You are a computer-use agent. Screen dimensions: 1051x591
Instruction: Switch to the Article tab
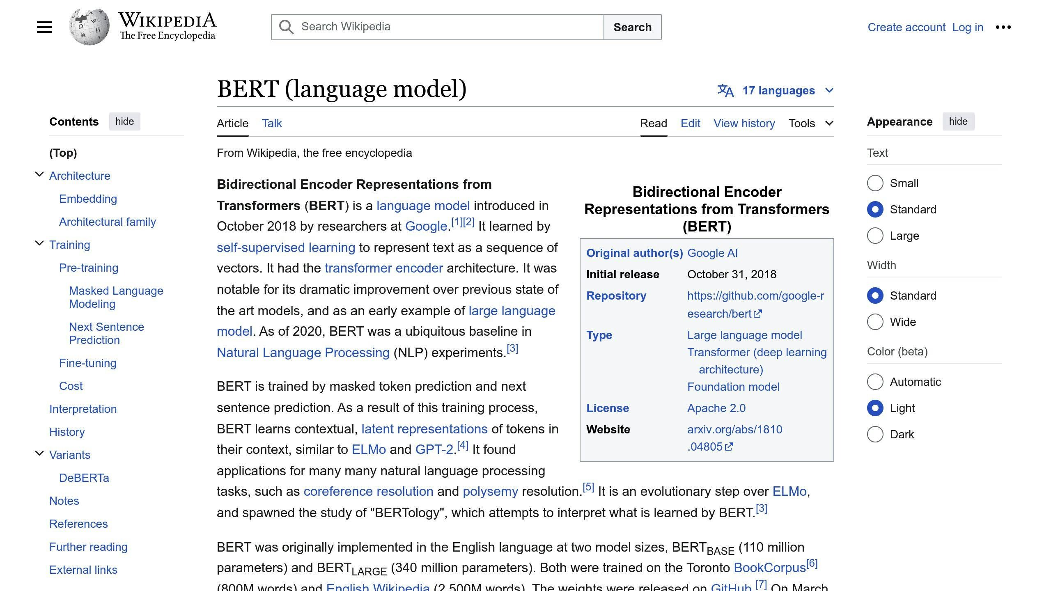tap(232, 123)
